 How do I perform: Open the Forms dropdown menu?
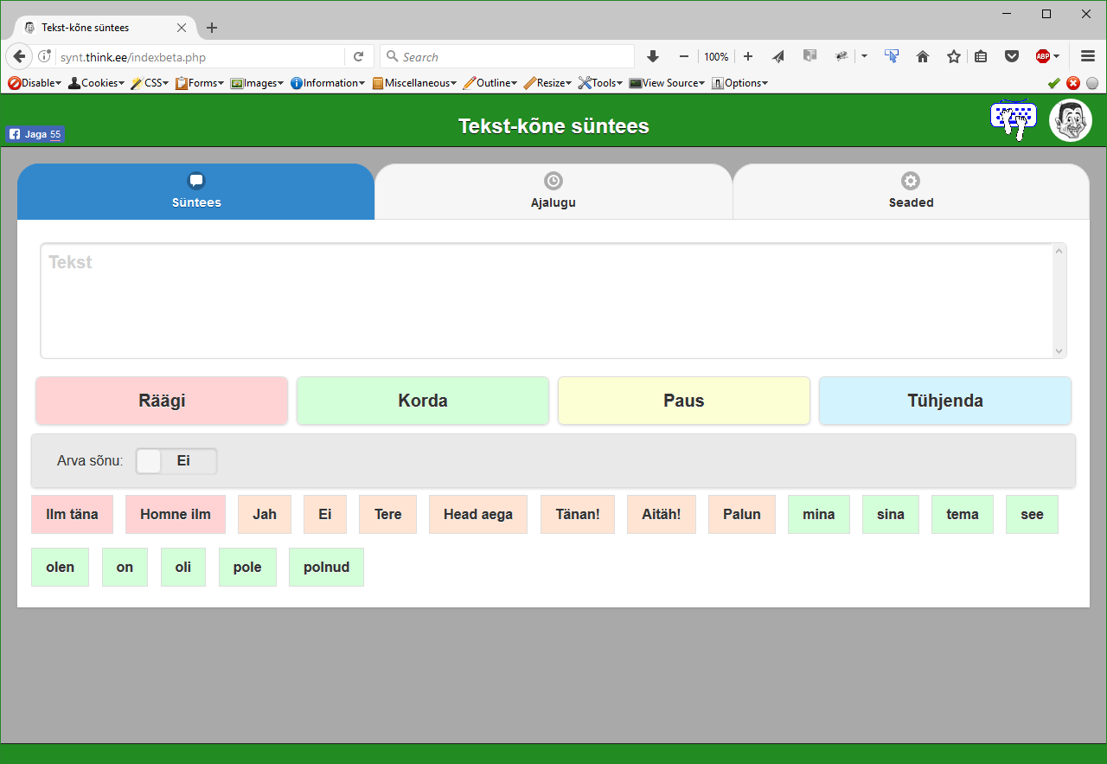click(200, 83)
